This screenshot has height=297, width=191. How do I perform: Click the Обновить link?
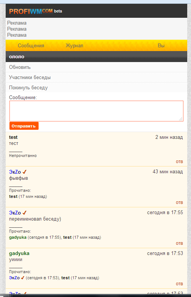coord(20,67)
